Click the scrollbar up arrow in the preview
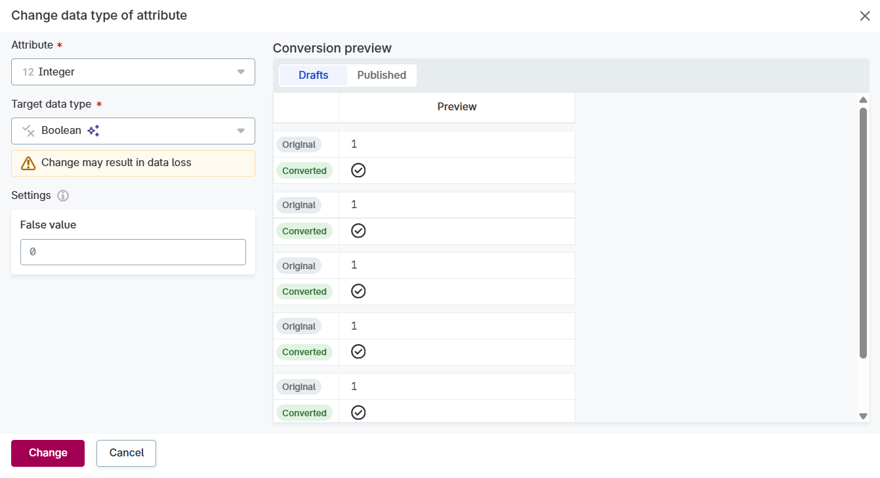880x478 pixels. [864, 99]
